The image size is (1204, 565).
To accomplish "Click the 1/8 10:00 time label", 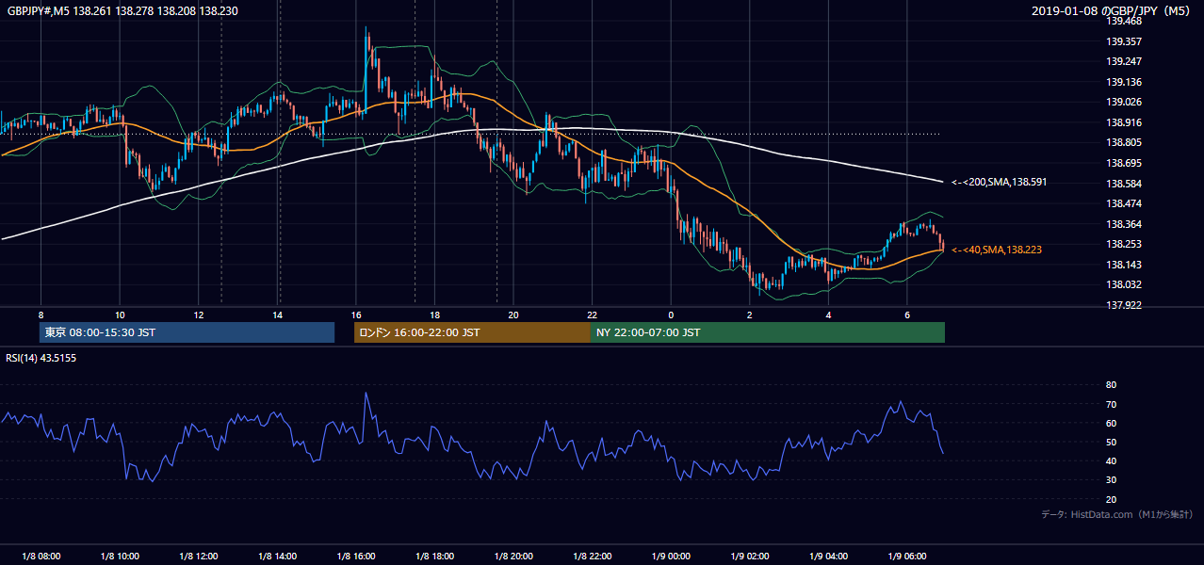I will coord(120,557).
